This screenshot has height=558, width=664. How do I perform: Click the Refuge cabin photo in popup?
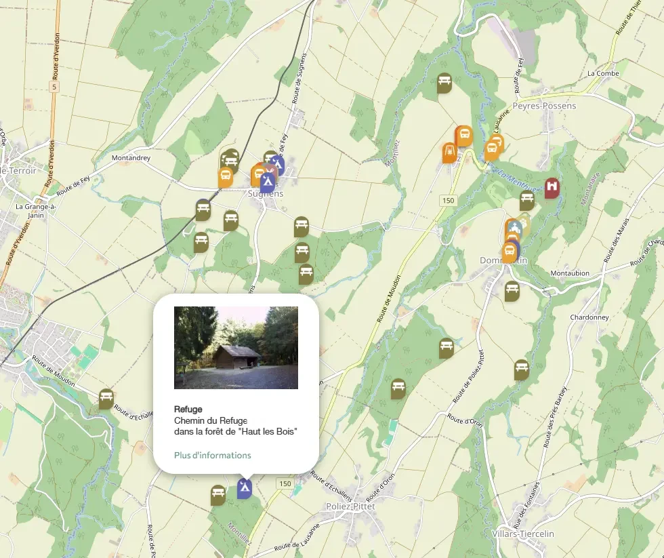[236, 347]
